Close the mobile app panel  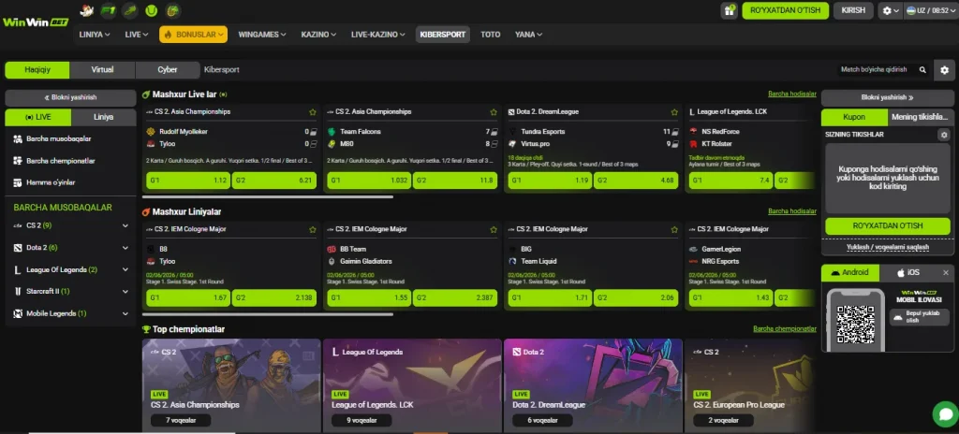point(946,272)
